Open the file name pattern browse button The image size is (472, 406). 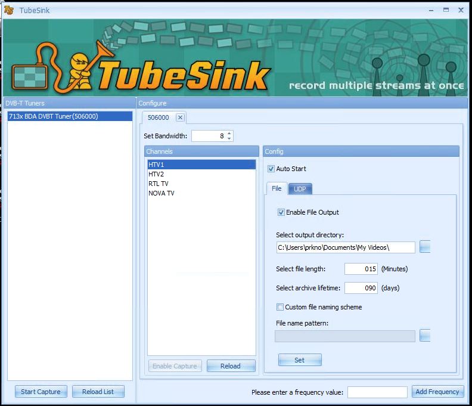pos(425,336)
